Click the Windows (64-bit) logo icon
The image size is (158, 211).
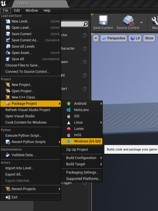click(x=69, y=141)
